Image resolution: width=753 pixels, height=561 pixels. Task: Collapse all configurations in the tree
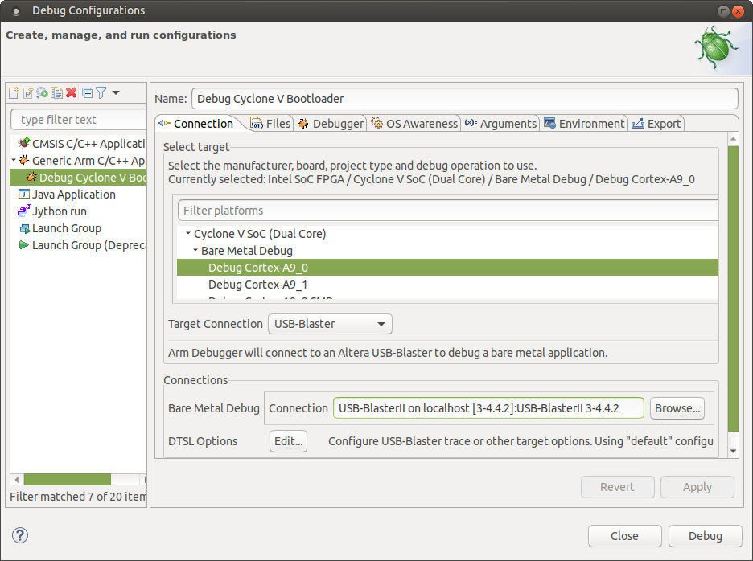(x=87, y=93)
